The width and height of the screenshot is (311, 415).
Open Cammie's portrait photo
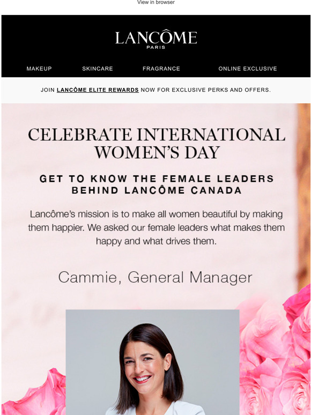coord(152,362)
